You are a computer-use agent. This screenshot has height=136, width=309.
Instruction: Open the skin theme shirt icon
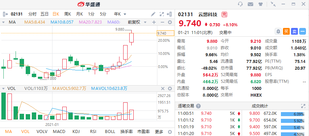(x=261, y=4)
